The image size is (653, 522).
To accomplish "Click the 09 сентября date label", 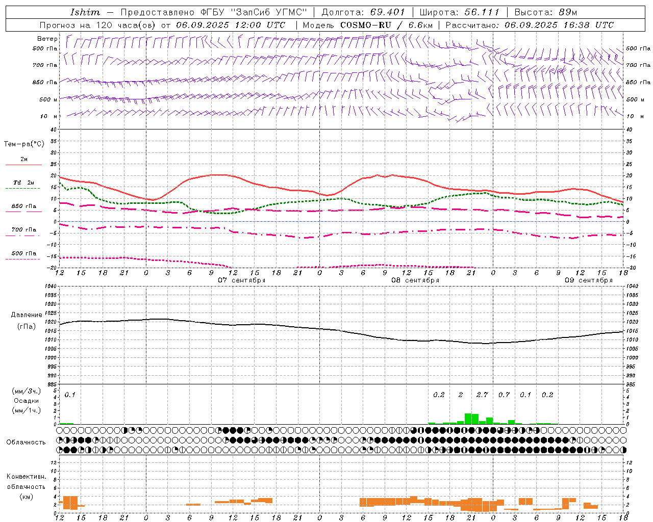I will [x=589, y=280].
